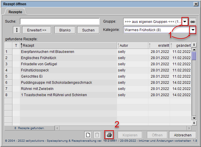Click the Suche text input field
Image resolution: width=201 pixels, height=147 pixels.
pyautogui.click(x=60, y=22)
